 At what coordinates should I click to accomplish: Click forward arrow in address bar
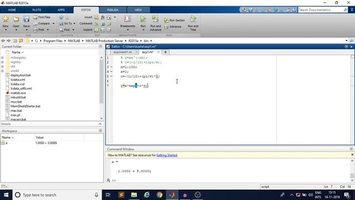point(9,41)
